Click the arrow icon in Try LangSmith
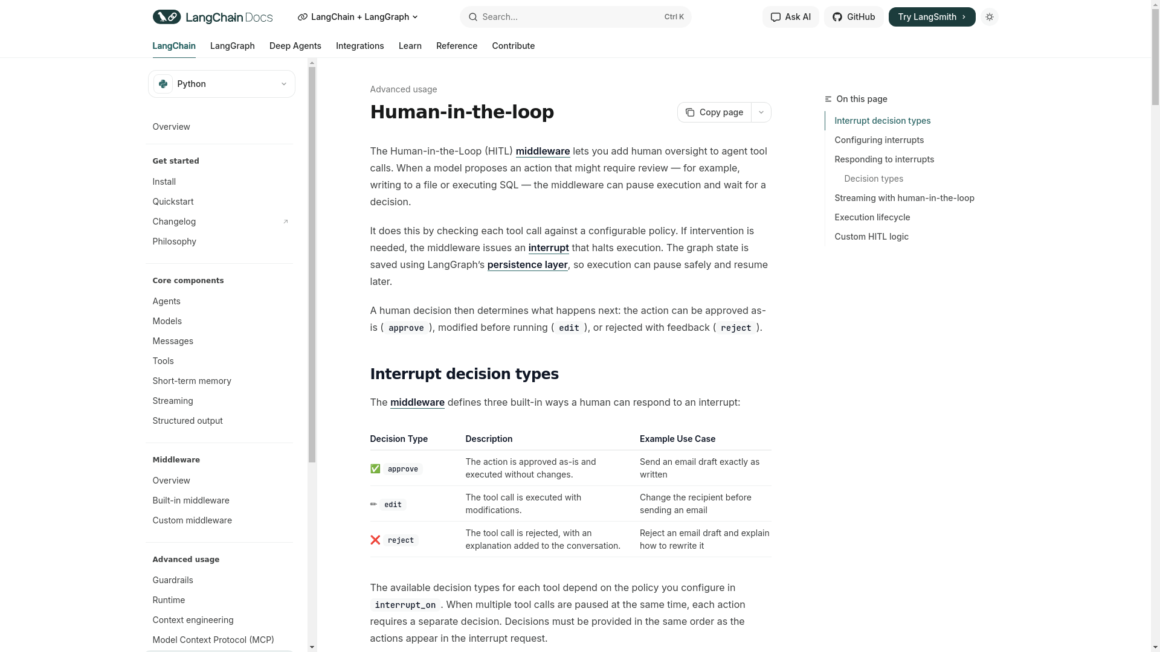 pos(964,17)
